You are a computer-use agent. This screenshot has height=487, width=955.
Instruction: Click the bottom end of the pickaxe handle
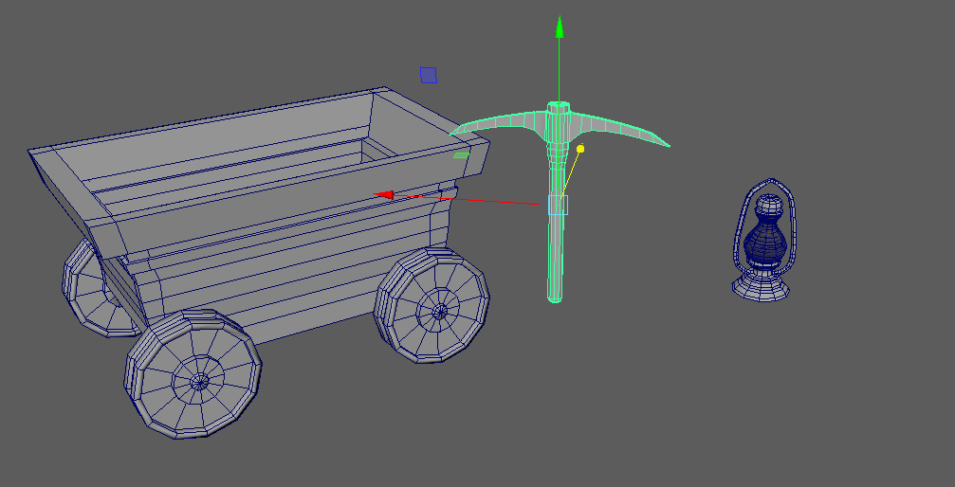pos(555,297)
